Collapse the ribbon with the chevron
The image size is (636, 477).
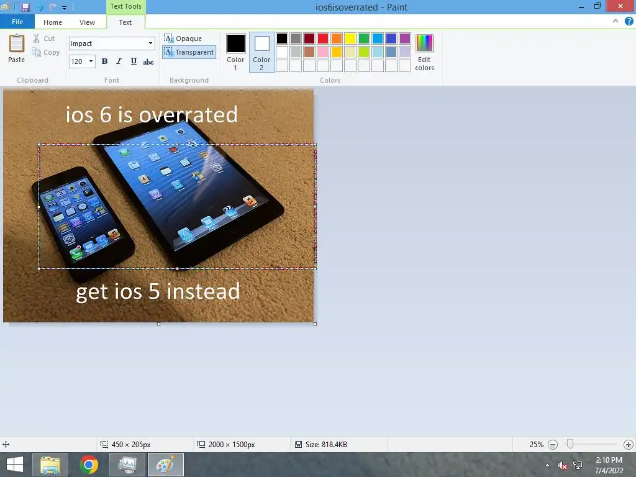(x=616, y=21)
